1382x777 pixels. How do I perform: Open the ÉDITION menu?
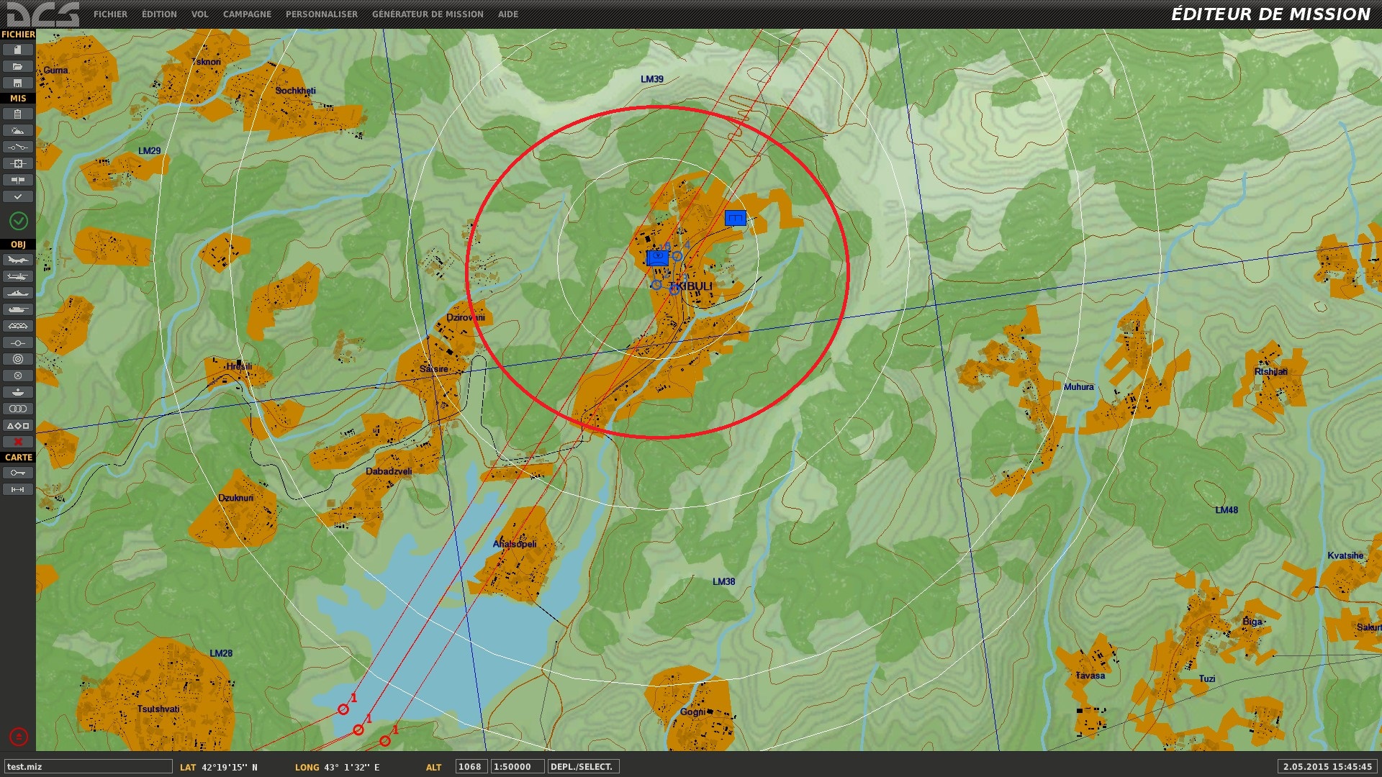point(159,14)
